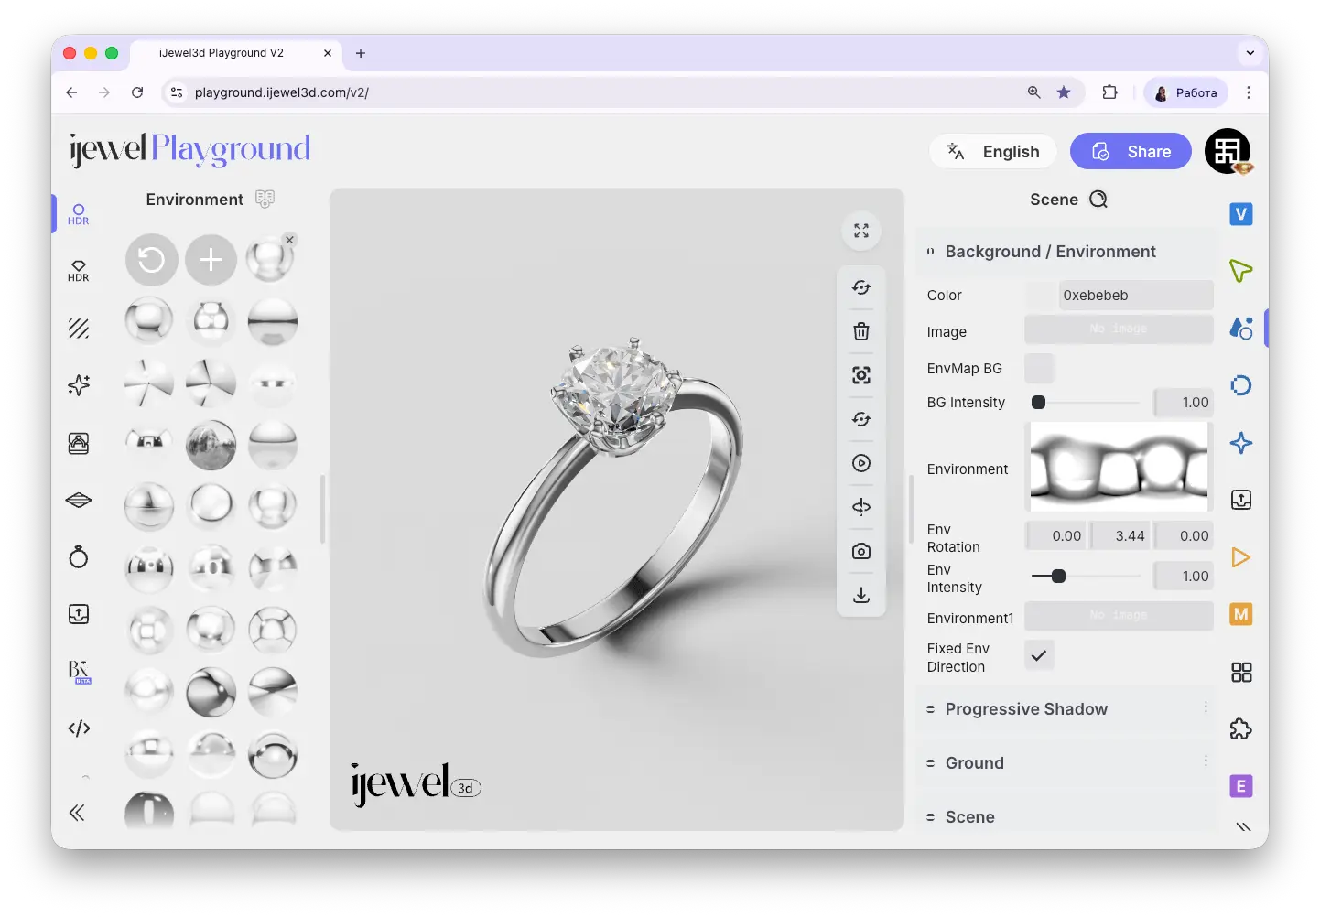
Task: Click the blue four-point star icon
Action: pyautogui.click(x=1241, y=443)
